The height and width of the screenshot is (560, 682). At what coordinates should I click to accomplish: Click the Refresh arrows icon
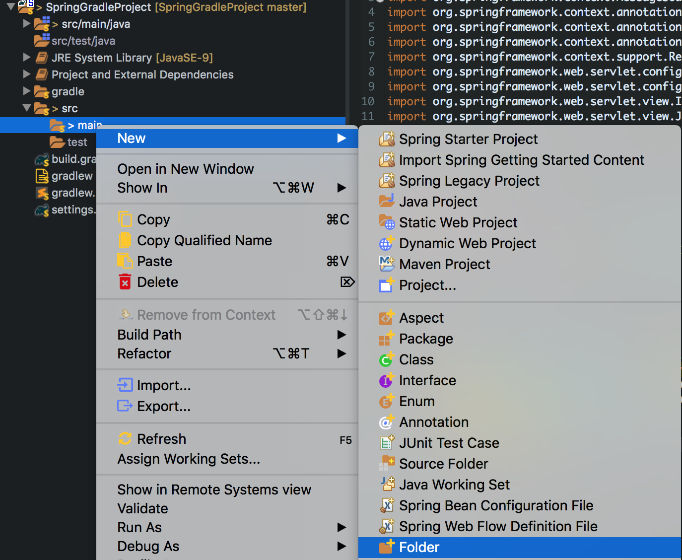click(x=125, y=439)
